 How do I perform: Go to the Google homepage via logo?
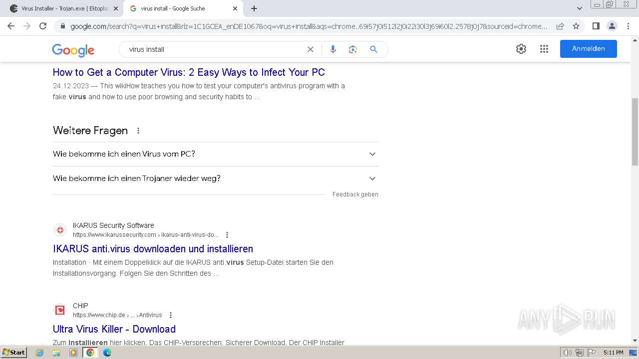click(73, 50)
